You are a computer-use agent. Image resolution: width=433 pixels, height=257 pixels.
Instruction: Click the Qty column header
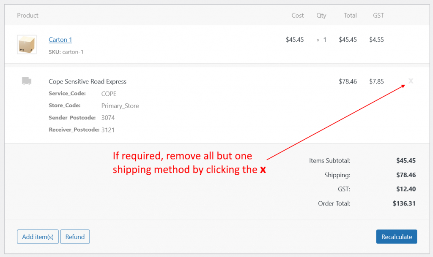coord(321,15)
